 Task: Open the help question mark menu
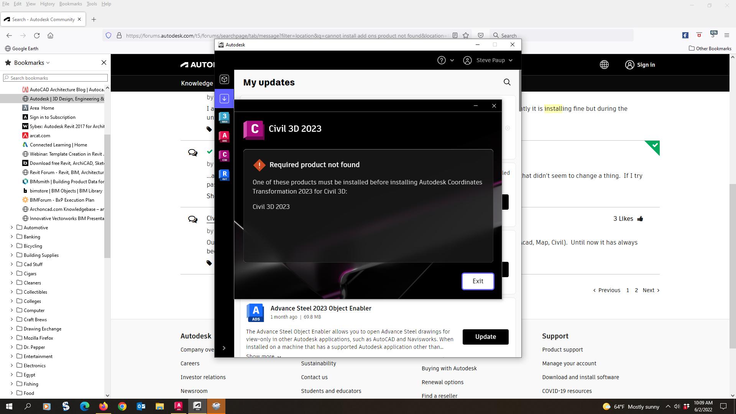[445, 60]
